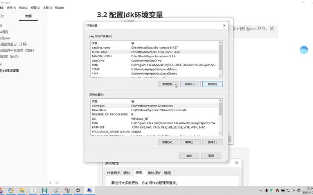Click the microphone tray icon
The height and width of the screenshot is (195, 313).
point(266,190)
